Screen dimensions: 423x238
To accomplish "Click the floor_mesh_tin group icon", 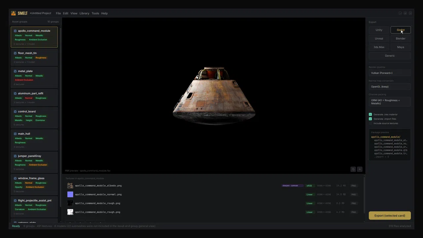I will (15, 53).
